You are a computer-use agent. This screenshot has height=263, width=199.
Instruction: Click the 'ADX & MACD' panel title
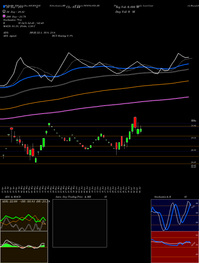tap(13, 197)
